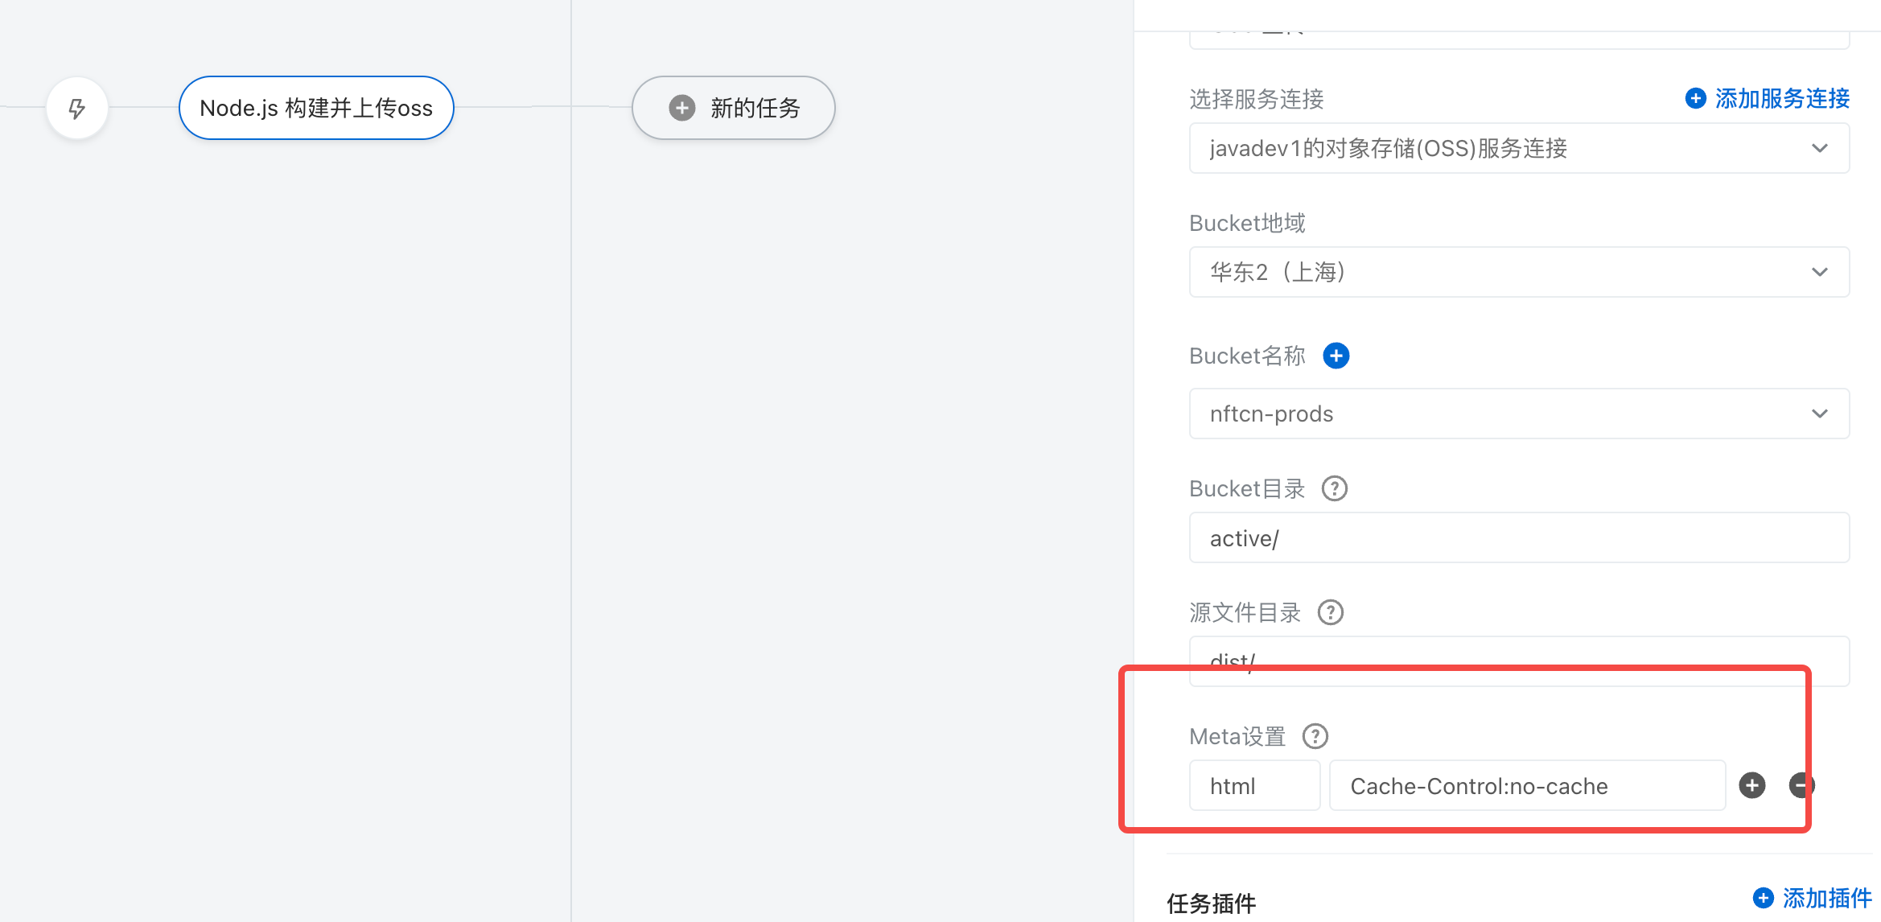This screenshot has height=922, width=1881.
Task: Click 添加服务连接 link
Action: click(x=1781, y=98)
